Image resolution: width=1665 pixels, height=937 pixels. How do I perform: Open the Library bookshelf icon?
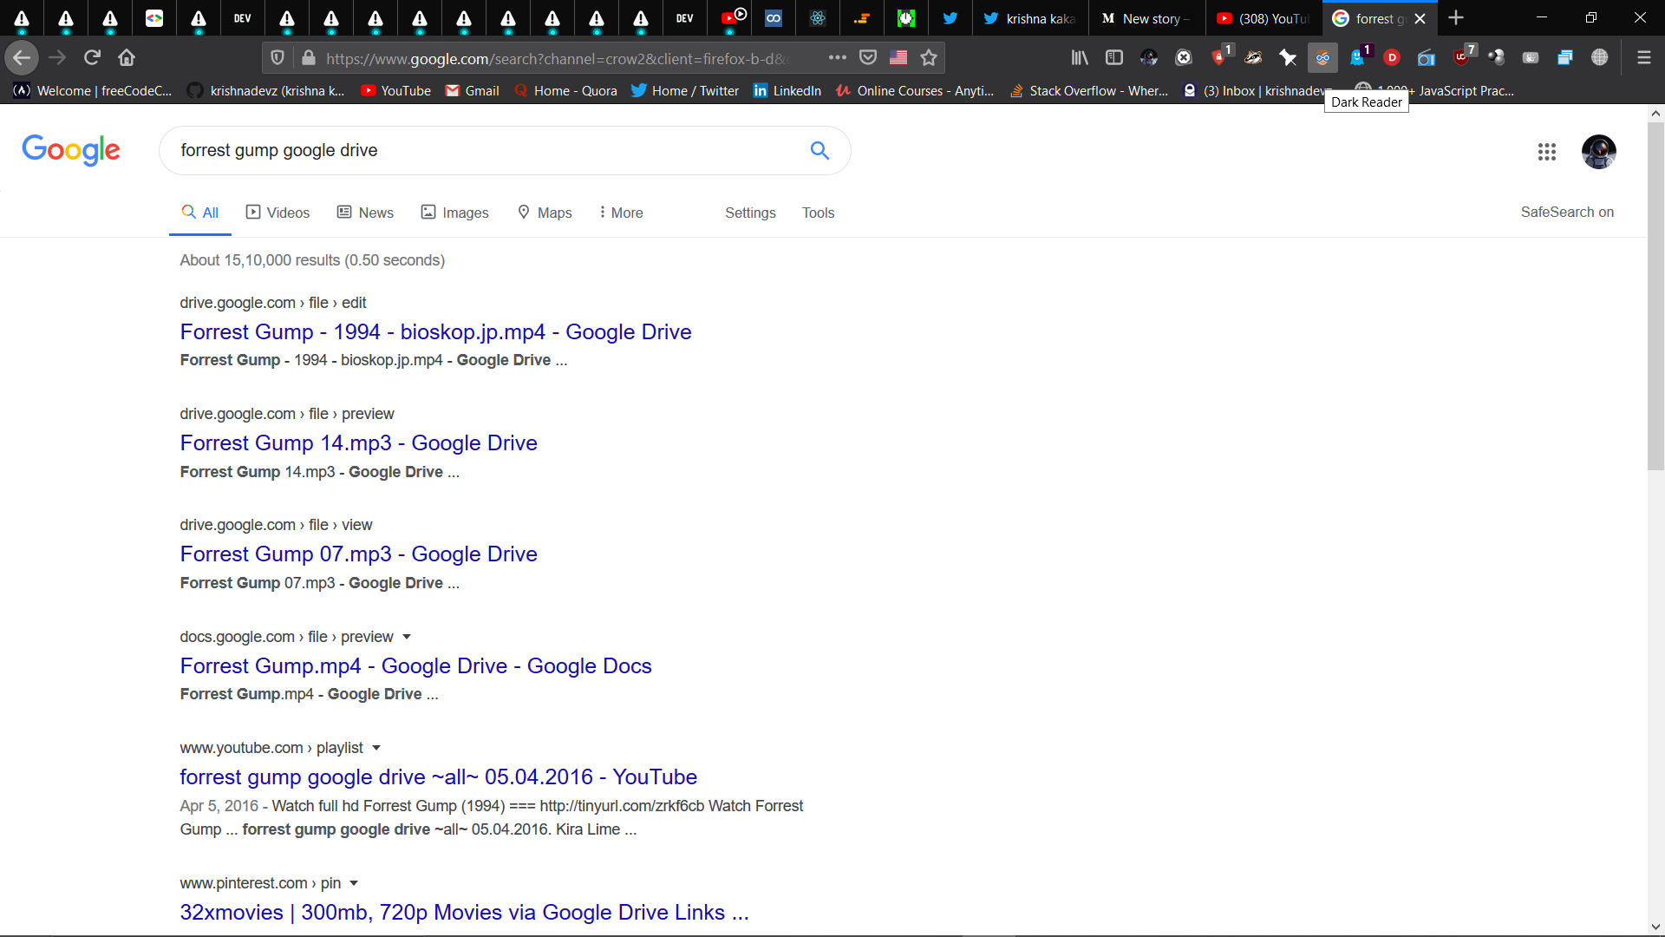pyautogui.click(x=1080, y=58)
